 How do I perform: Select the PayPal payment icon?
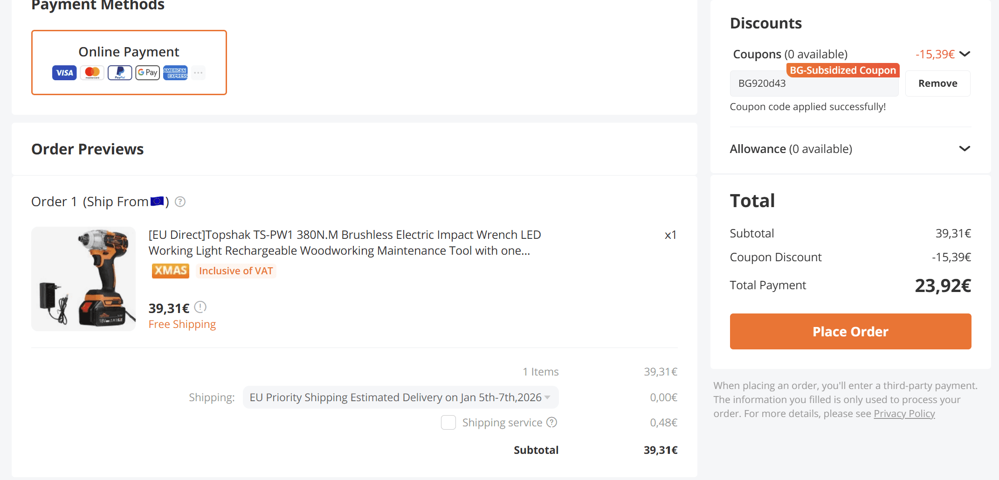pos(120,73)
